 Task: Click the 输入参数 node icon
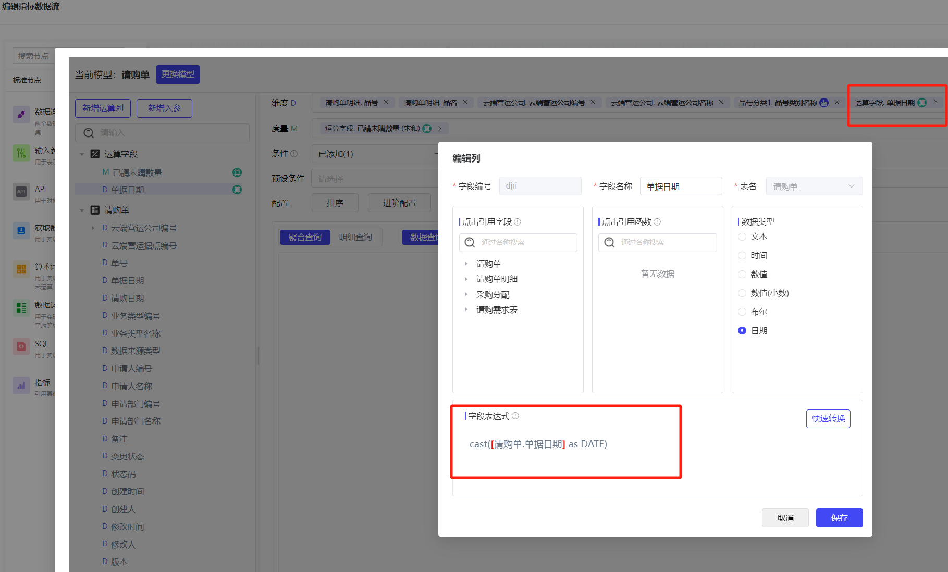21,153
